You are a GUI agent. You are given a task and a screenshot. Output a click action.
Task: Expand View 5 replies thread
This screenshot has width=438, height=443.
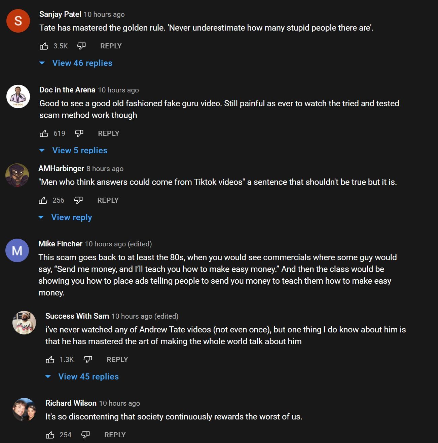pos(80,151)
